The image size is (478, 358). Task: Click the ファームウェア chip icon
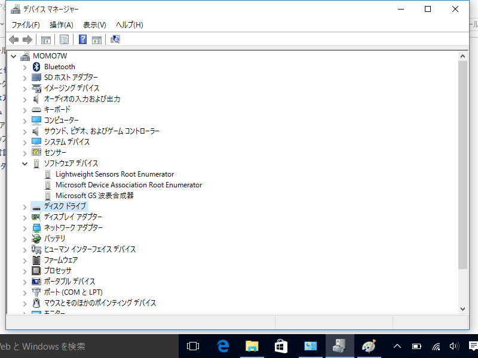(36, 260)
